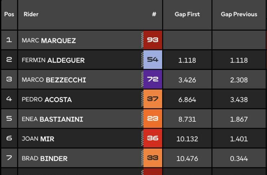The height and width of the screenshot is (175, 267).
Task: Click Marco Bezzecchi number 72 badge
Action: (153, 80)
